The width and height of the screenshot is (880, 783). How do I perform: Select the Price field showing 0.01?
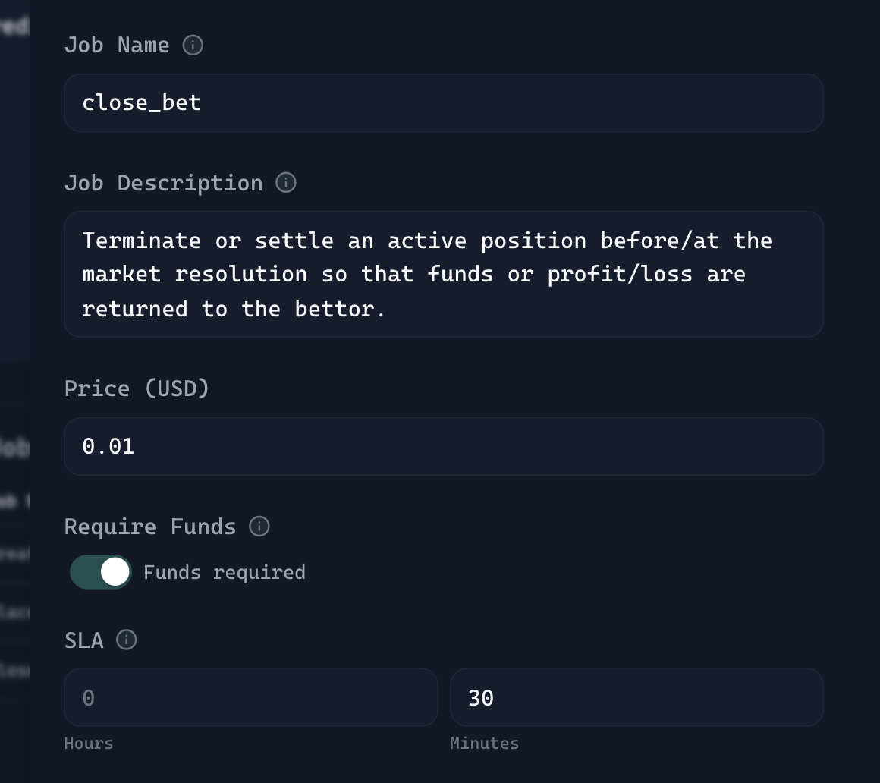[443, 446]
